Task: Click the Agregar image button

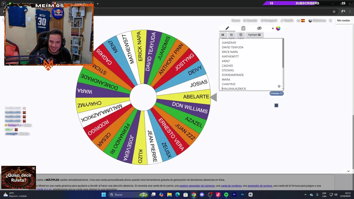Action: (x=254, y=35)
